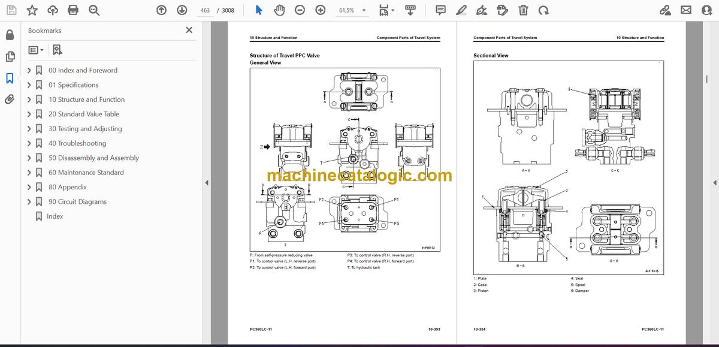The height and width of the screenshot is (347, 719).
Task: Expand the 90 Circuit Diagrams bookmark
Action: click(x=29, y=201)
